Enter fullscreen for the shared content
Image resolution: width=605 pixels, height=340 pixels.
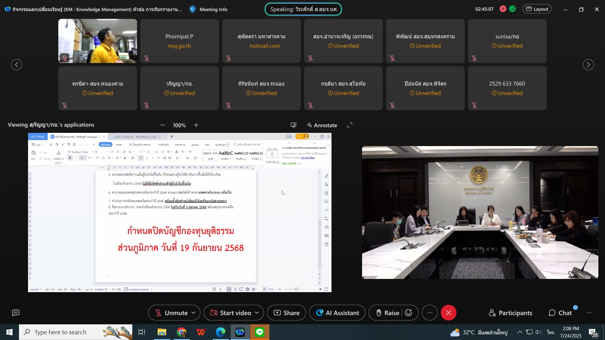[350, 125]
